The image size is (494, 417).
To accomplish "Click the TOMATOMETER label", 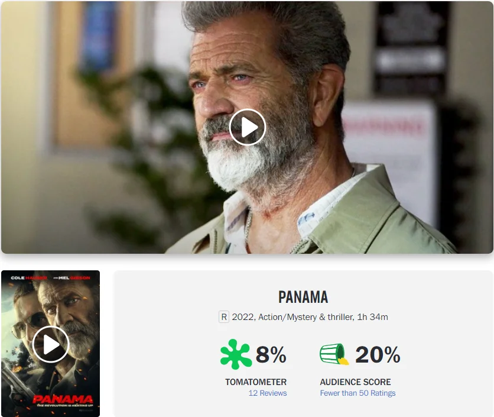I will pos(256,382).
